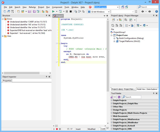Expand Build Configurations (Debug) node
The width and height of the screenshot is (160, 132).
click(x=114, y=38)
